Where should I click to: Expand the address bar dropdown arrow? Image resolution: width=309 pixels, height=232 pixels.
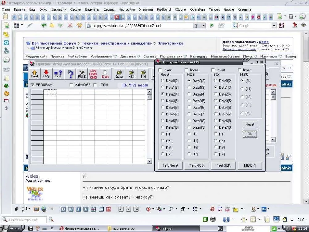(x=203, y=26)
